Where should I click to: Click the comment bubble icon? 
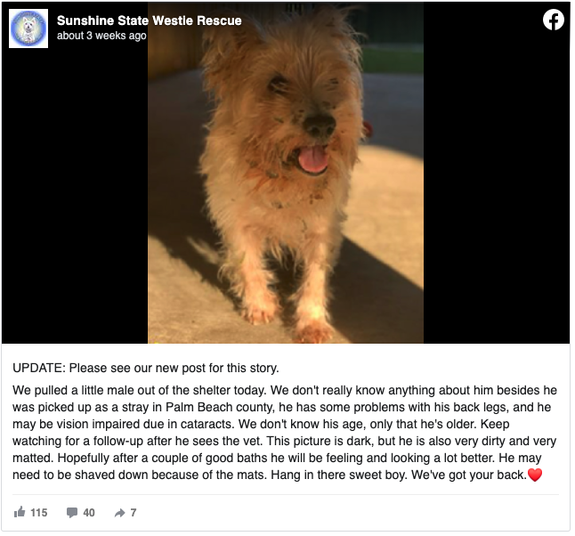pyautogui.click(x=72, y=513)
